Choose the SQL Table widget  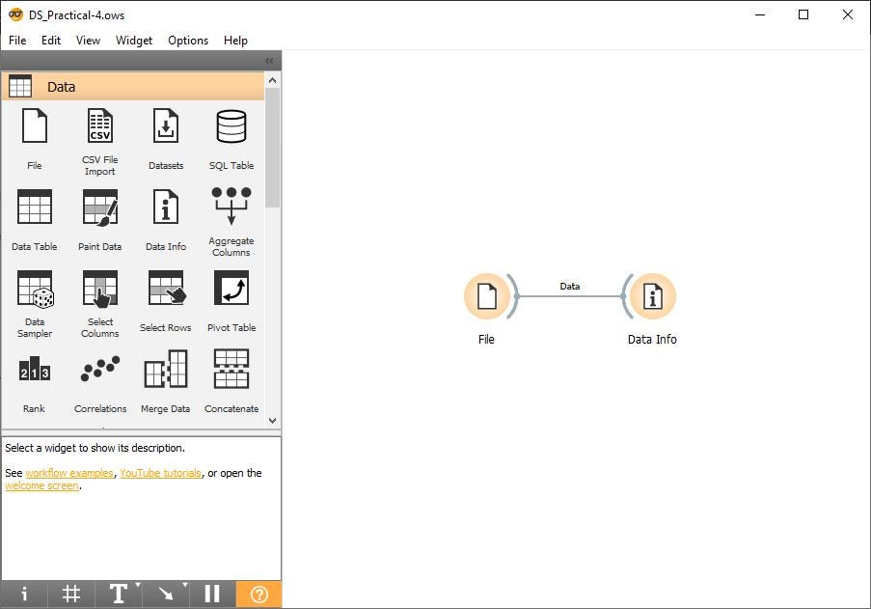click(231, 138)
